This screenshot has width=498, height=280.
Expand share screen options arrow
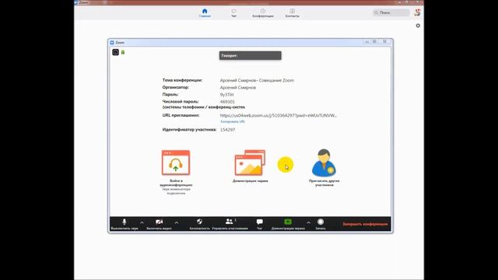tap(308, 223)
